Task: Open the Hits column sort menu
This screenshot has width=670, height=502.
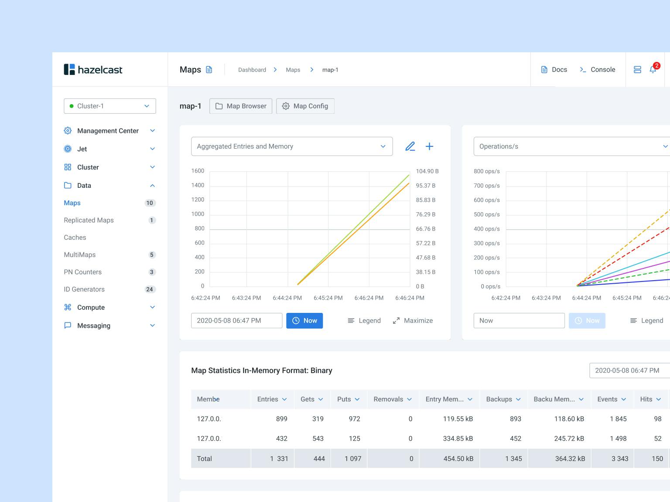Action: pos(659,399)
